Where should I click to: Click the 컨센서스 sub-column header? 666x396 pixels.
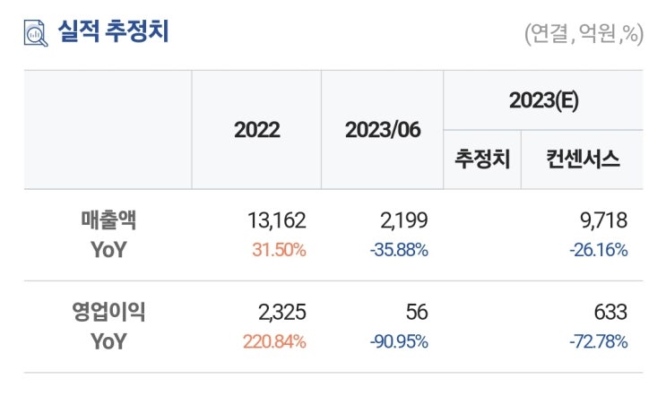coord(583,159)
